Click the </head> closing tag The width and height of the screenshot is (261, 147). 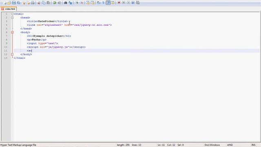(26, 29)
